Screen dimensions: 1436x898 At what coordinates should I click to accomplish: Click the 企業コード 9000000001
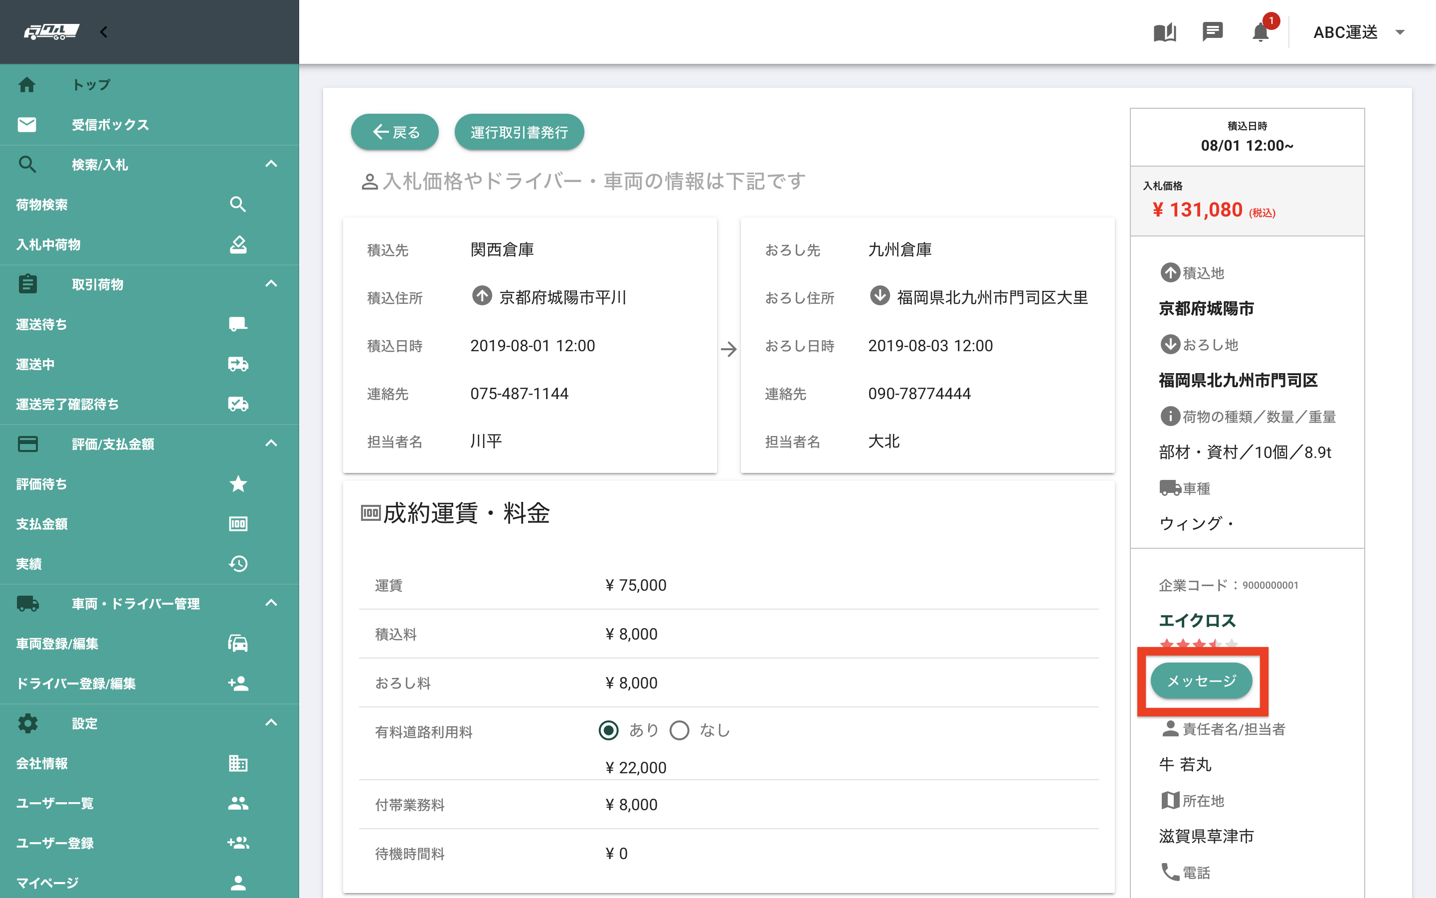click(x=1228, y=585)
